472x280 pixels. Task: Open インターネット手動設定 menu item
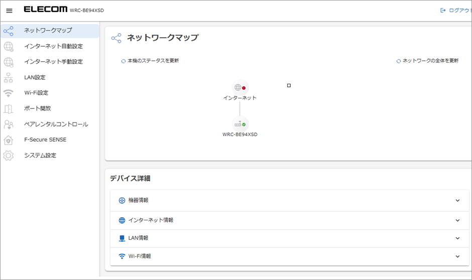53,62
